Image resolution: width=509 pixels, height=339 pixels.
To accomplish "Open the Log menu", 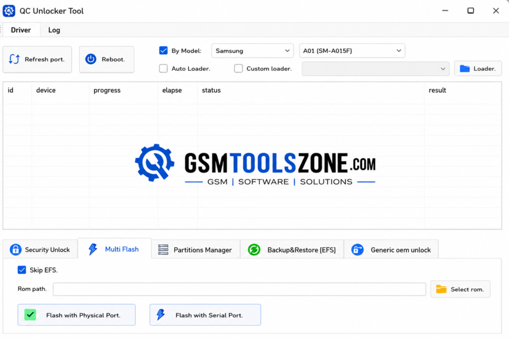I will pyautogui.click(x=54, y=30).
